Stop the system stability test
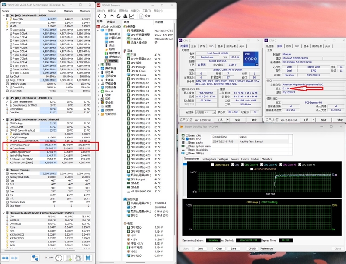This screenshot has height=264, width=346. pyautogui.click(x=200, y=248)
